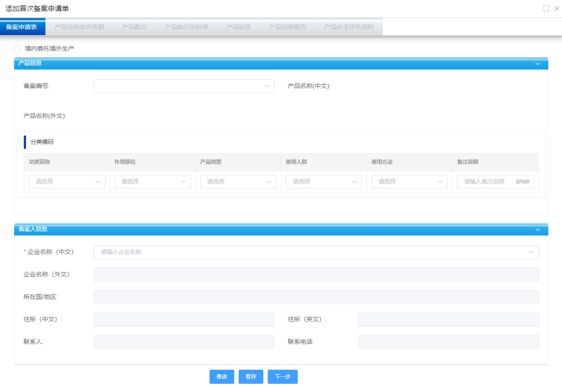Switch to the 备案申请表 tab
Image resolution: width=562 pixels, height=386 pixels.
[x=21, y=27]
